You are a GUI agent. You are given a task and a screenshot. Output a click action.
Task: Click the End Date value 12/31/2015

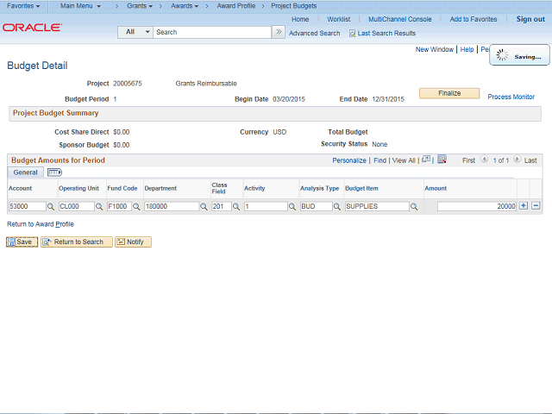[x=388, y=99]
